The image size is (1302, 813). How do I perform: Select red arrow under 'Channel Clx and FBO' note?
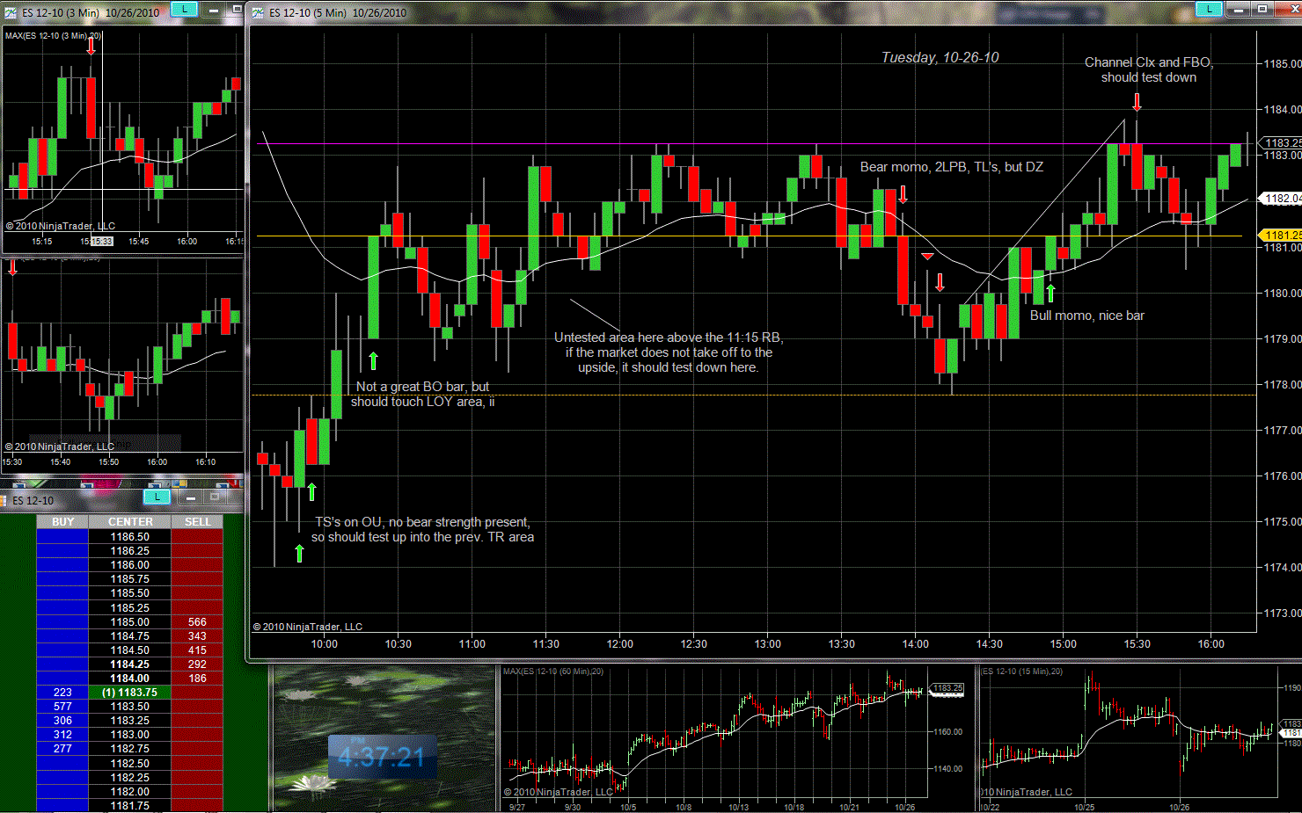point(1137,102)
